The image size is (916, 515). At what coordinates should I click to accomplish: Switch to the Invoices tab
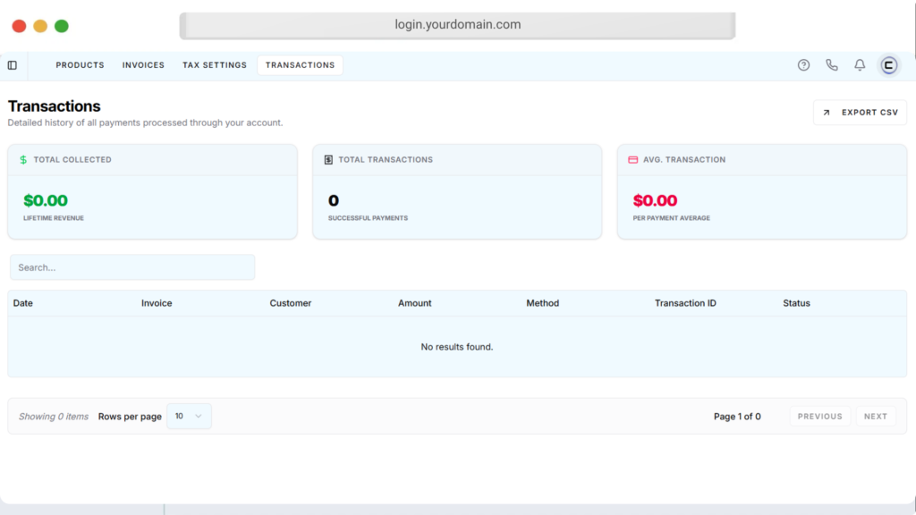[143, 65]
